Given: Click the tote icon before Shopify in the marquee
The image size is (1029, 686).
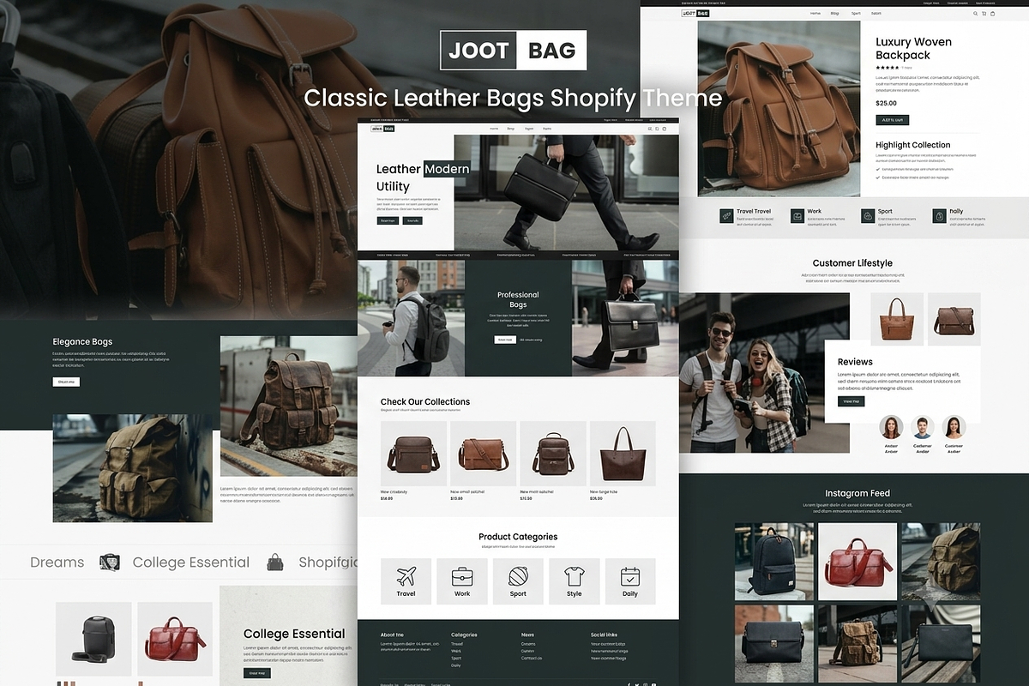Looking at the screenshot, I should pyautogui.click(x=274, y=563).
